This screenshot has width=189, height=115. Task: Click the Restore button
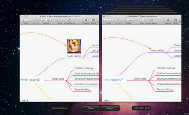[x=110, y=108]
